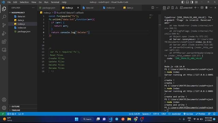Image resolution: width=218 pixels, height=123 pixels.
Task: Open notifications bell in status bar
Action: tap(214, 114)
